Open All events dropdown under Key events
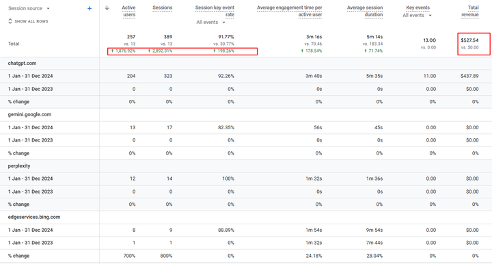 coord(417,15)
